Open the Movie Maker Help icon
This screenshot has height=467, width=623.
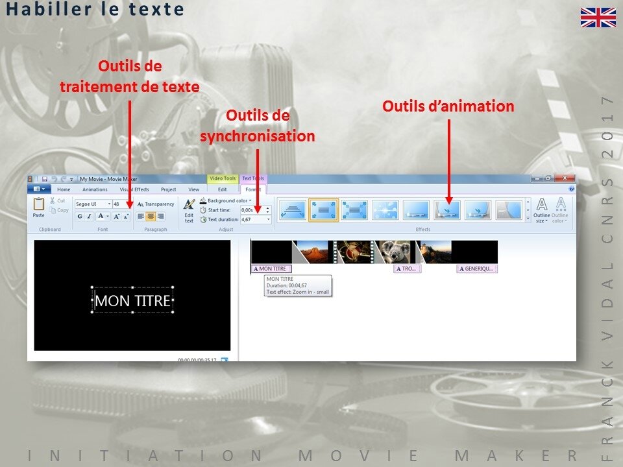571,189
